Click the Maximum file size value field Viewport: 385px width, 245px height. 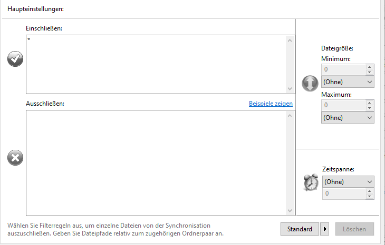[x=343, y=105]
